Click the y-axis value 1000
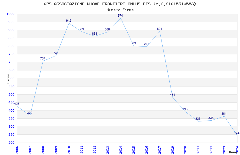Image resolution: width=240 pixels, height=155 pixels. tap(10, 14)
